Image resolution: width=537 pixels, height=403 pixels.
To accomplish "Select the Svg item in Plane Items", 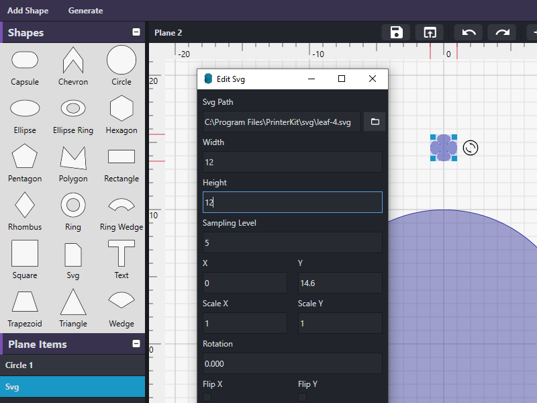I will click(x=72, y=387).
